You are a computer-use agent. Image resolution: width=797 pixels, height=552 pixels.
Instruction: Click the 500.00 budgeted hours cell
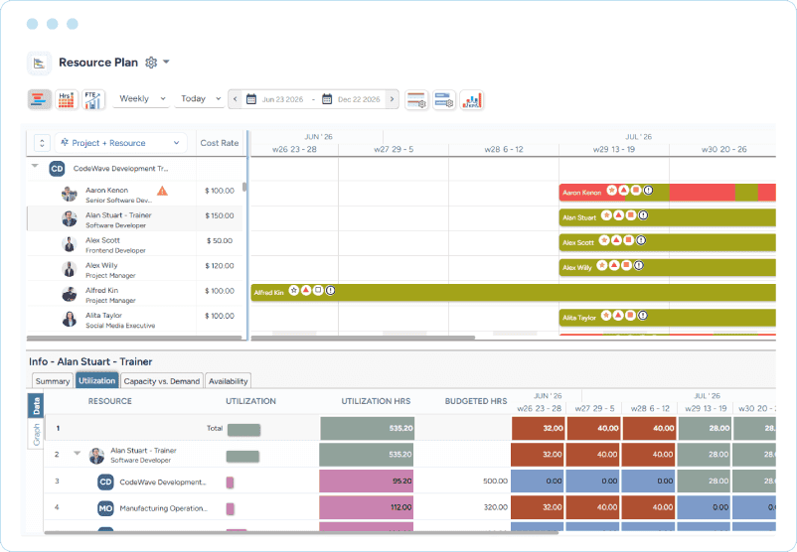(495, 481)
